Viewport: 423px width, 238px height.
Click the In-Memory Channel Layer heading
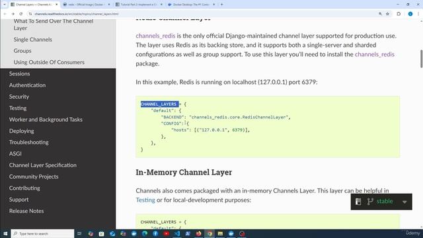click(x=184, y=172)
